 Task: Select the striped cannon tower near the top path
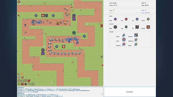(x=74, y=16)
